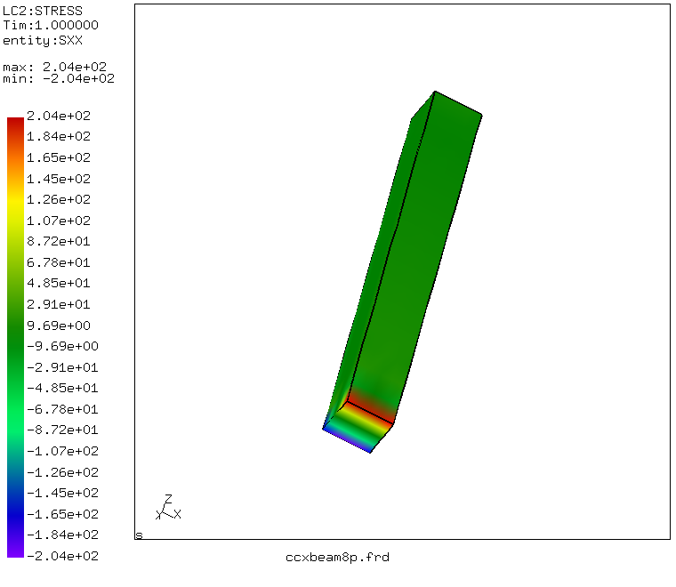Click the 1.07e+02 legend value
Viewport: 676px width, 587px height.
[59, 221]
